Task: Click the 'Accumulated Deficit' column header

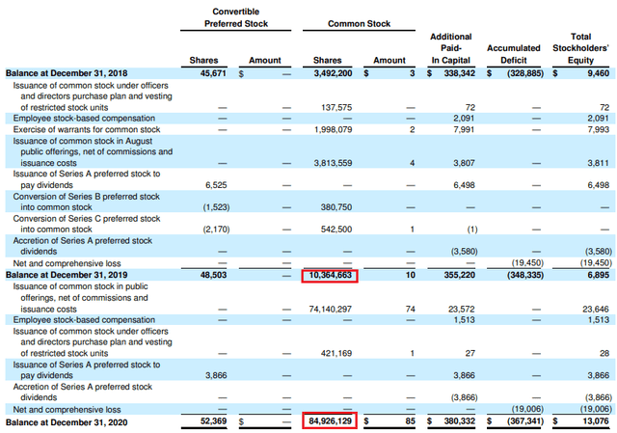Action: (x=514, y=54)
